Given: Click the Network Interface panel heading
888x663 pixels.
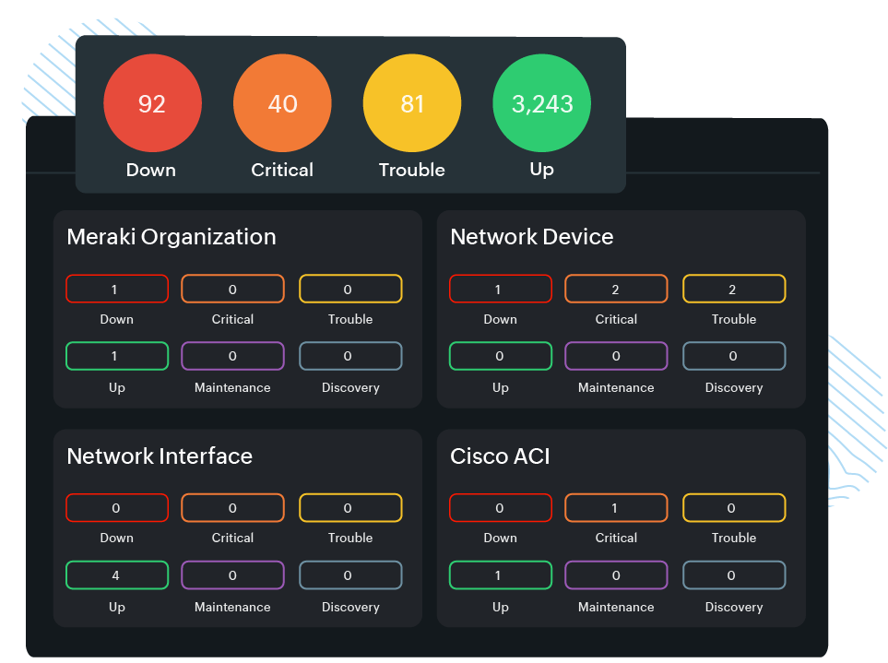Looking at the screenshot, I should pos(160,456).
